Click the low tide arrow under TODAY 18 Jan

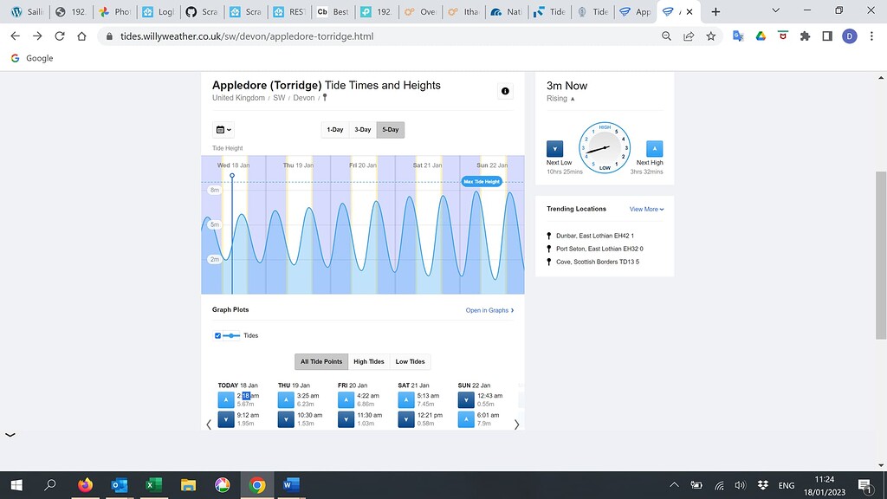click(x=226, y=419)
